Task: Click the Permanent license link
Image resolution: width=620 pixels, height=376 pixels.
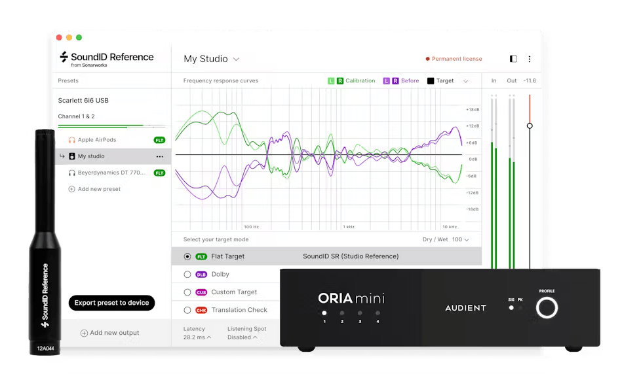Action: [x=454, y=59]
